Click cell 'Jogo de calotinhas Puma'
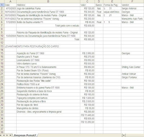 click(48, 8)
